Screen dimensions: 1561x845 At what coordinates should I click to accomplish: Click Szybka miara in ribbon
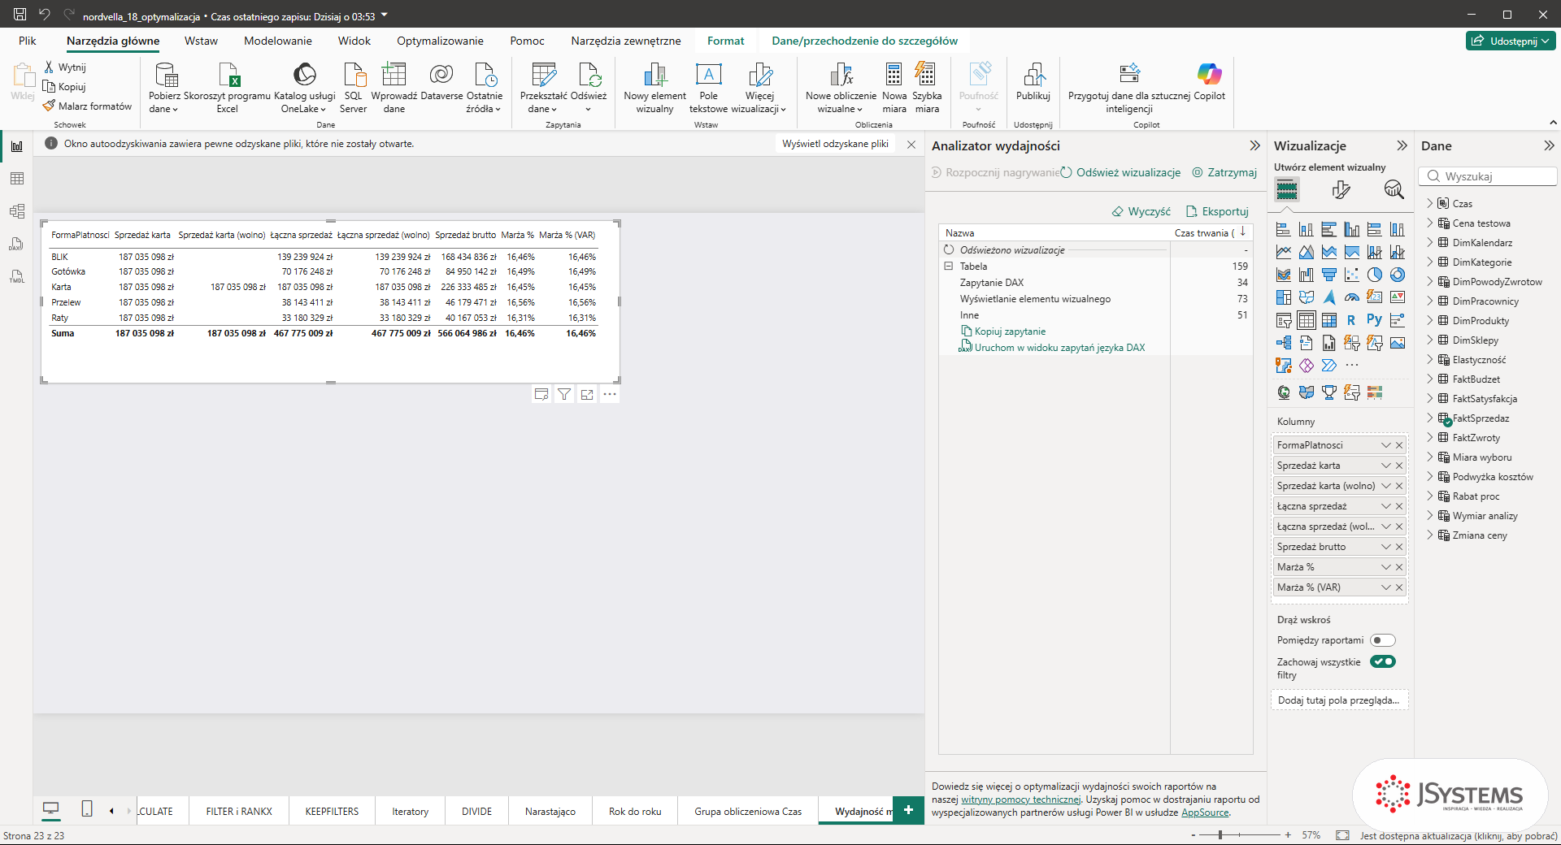[927, 88]
